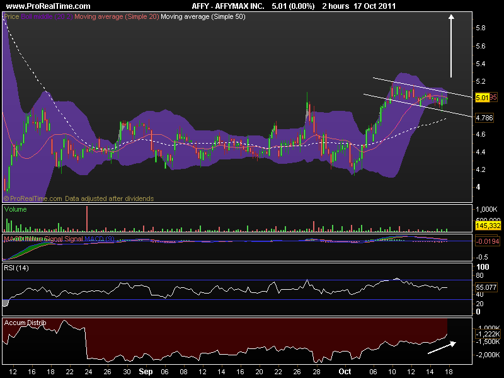Click the -1,500K accumulation axis label
504x378 pixels.
coord(488,341)
